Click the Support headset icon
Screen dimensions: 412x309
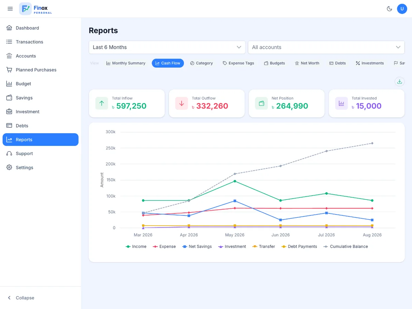coord(9,153)
